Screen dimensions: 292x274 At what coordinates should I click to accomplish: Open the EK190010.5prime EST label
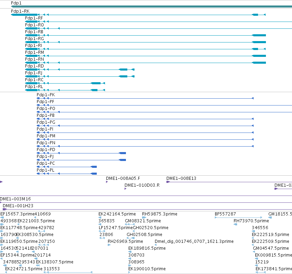[x=147, y=269]
